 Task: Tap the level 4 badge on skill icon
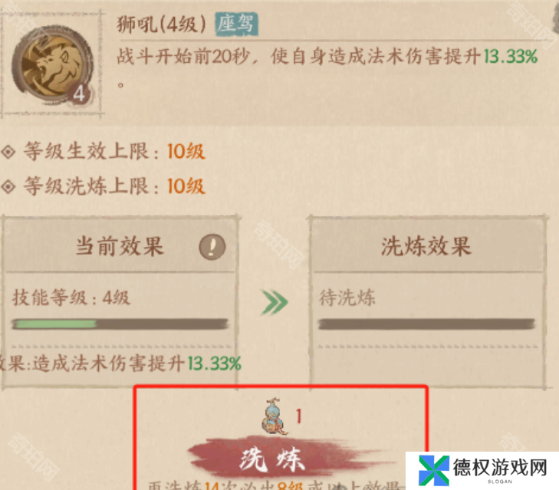point(79,94)
